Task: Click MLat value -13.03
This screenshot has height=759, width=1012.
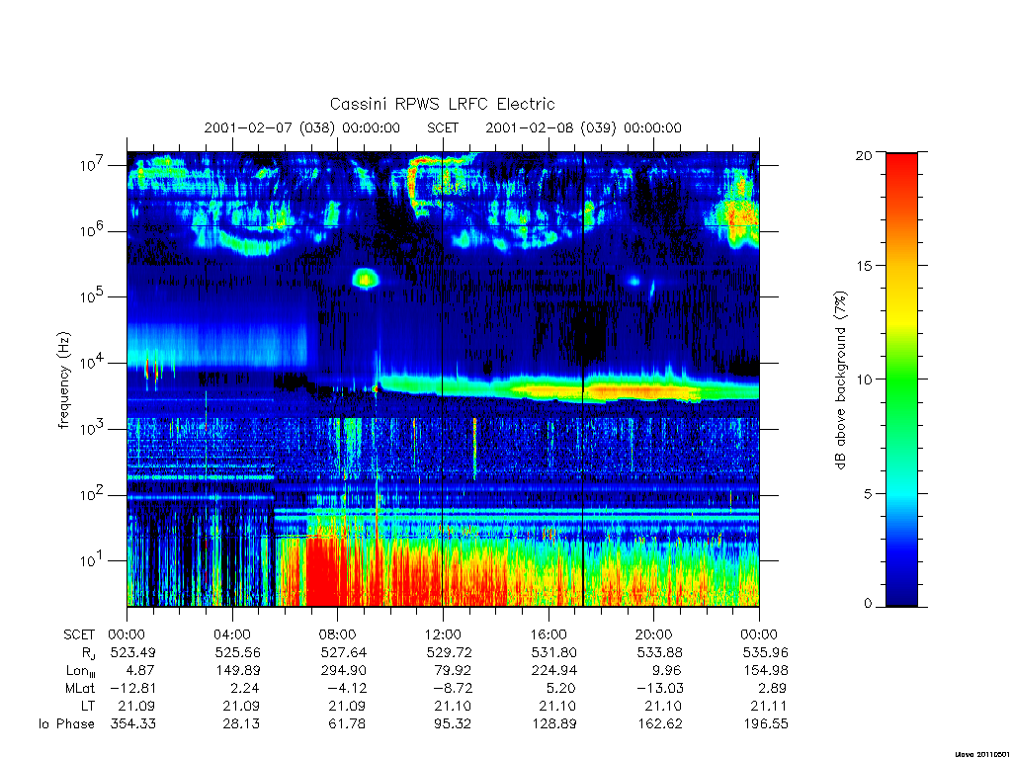Action: [660, 688]
